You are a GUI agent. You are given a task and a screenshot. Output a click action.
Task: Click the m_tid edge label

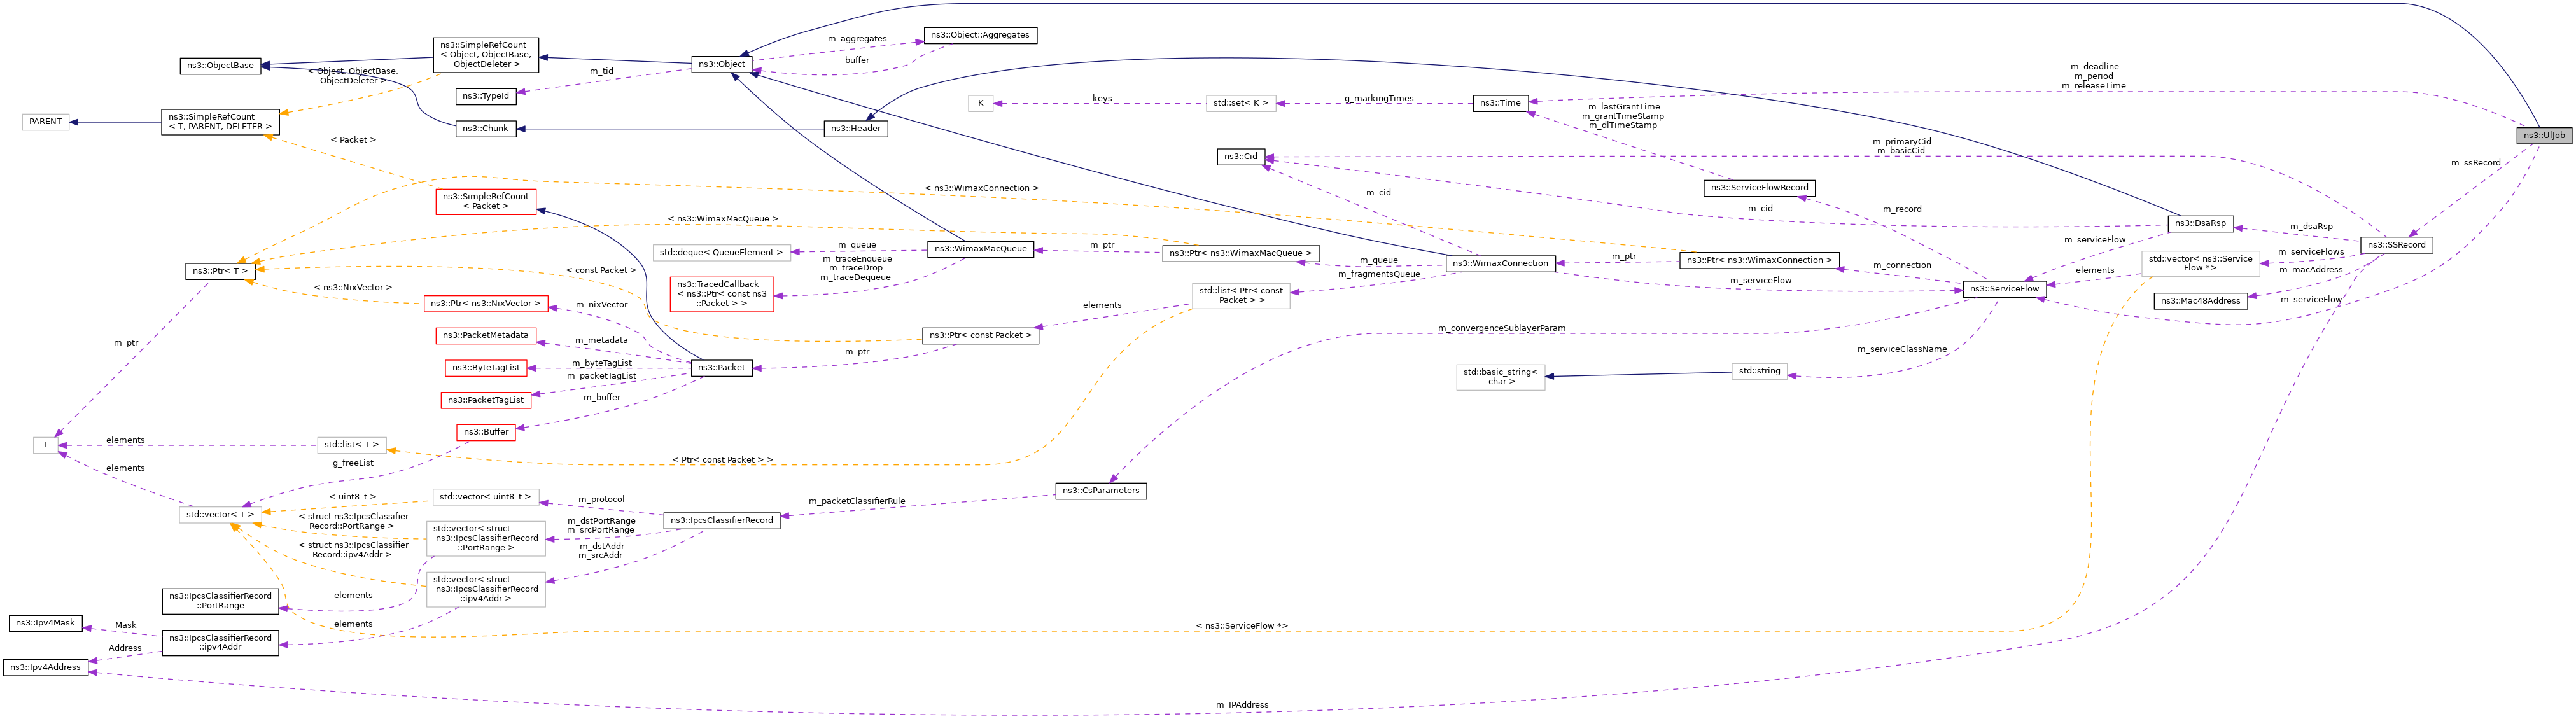[x=601, y=71]
